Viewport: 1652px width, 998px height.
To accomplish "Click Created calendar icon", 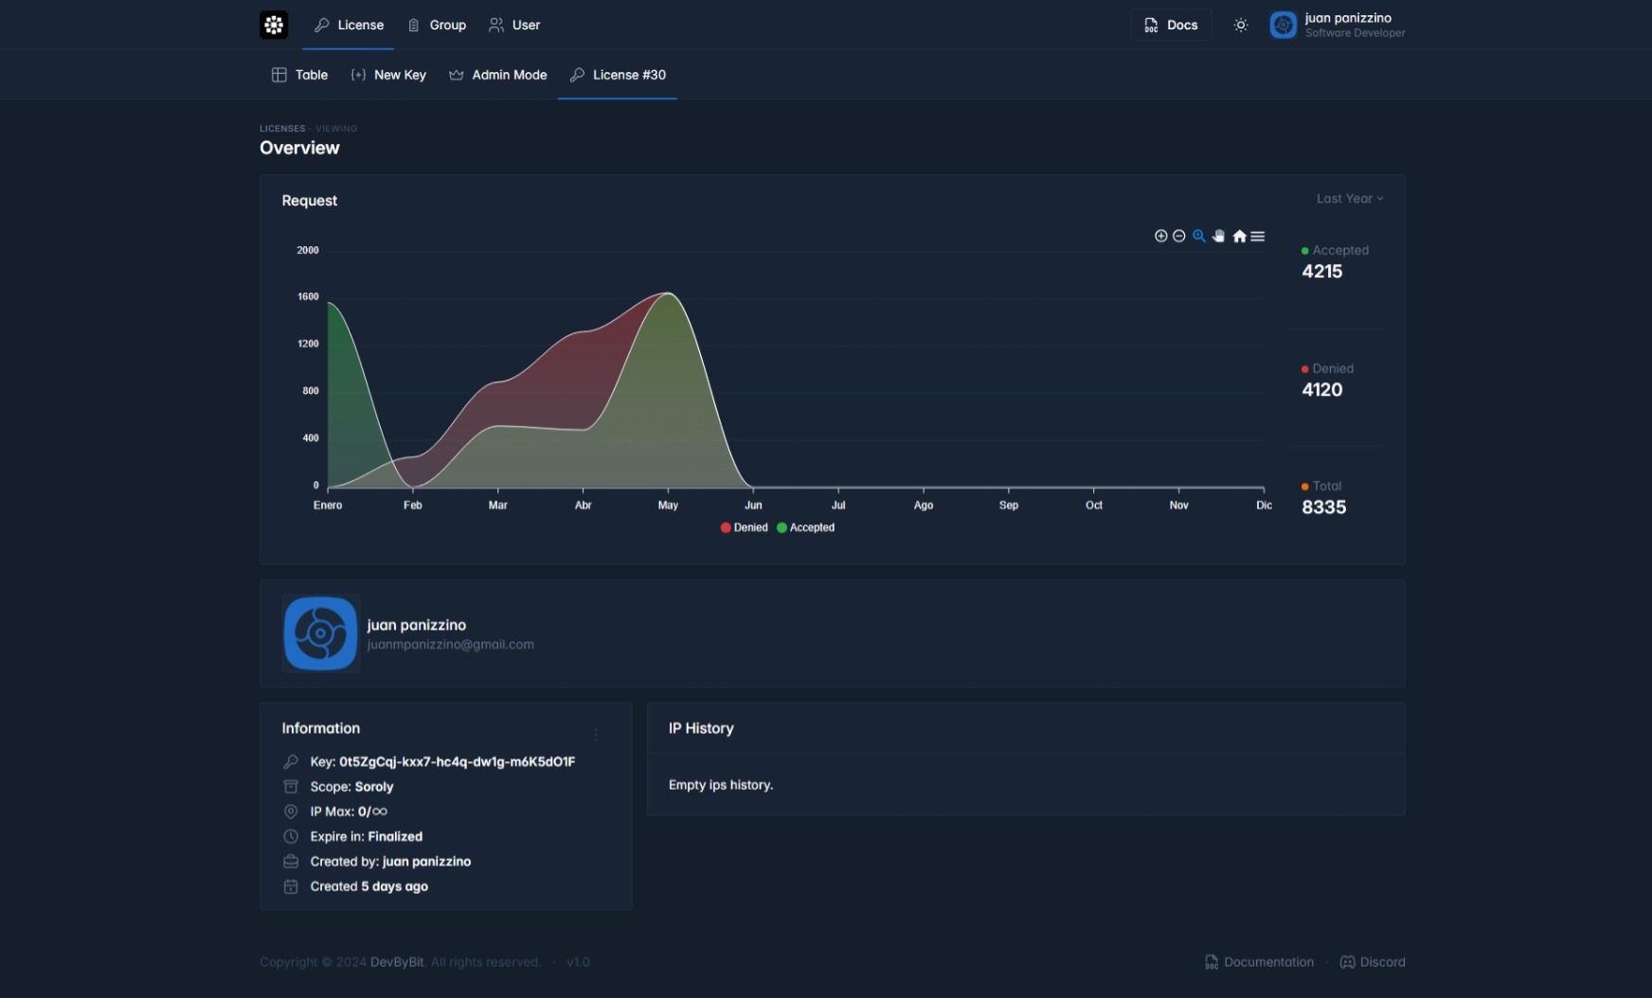I will coord(291,886).
